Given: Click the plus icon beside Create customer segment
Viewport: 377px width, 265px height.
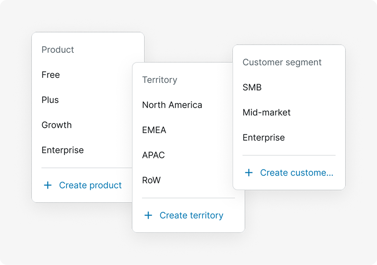Looking at the screenshot, I should [x=249, y=173].
